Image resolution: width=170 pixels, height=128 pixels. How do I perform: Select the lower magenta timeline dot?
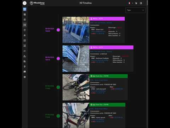(x=58, y=59)
